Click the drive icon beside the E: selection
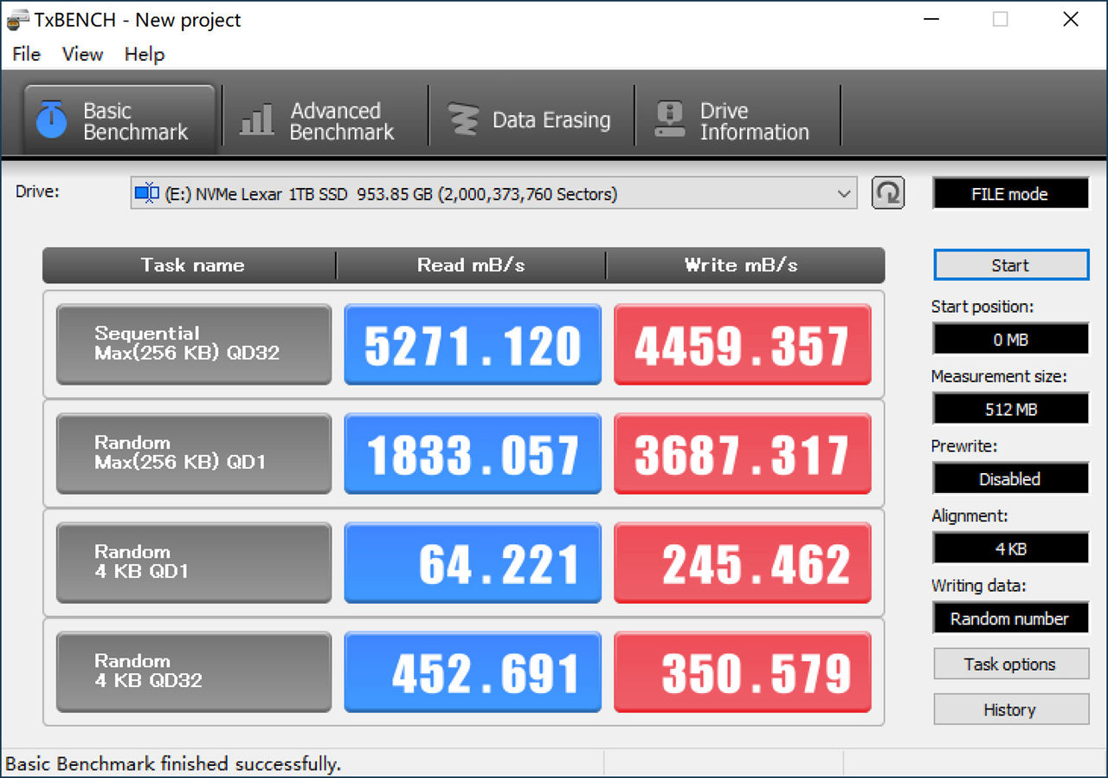Screen dimensions: 1108x778 pos(145,193)
